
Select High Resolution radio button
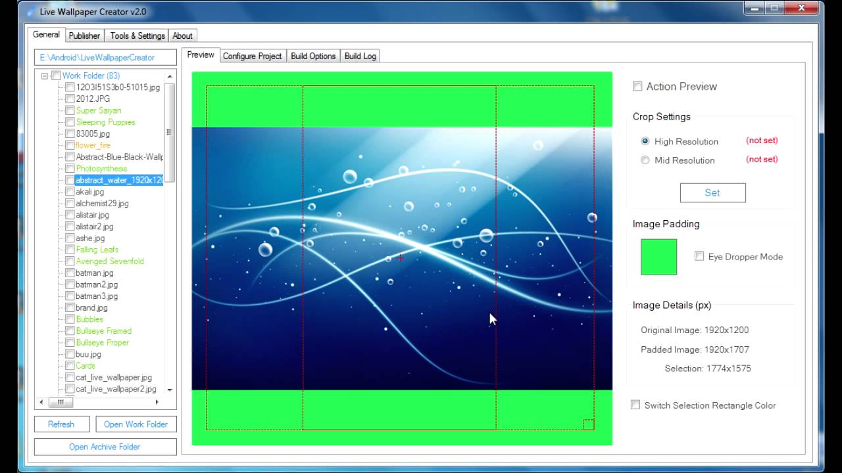645,141
